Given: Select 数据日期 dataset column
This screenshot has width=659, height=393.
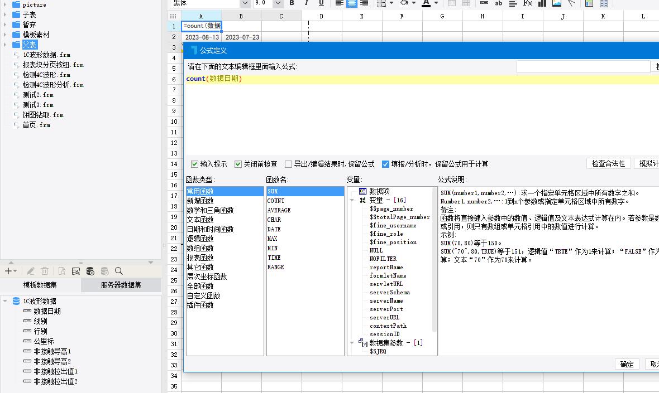Looking at the screenshot, I should [x=47, y=311].
